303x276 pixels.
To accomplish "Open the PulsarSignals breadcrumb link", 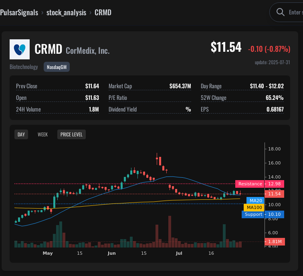I will pyautogui.click(x=19, y=12).
